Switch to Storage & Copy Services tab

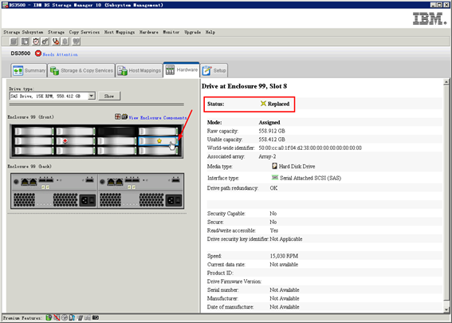(81, 70)
